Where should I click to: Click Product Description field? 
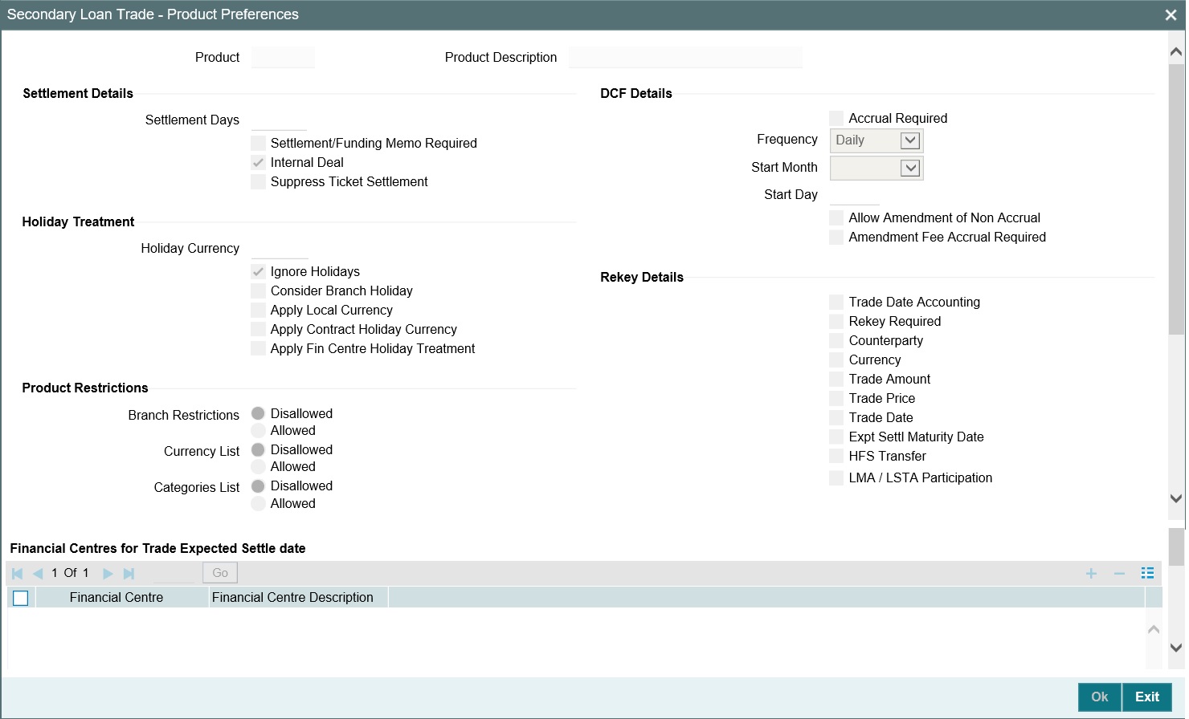click(685, 58)
